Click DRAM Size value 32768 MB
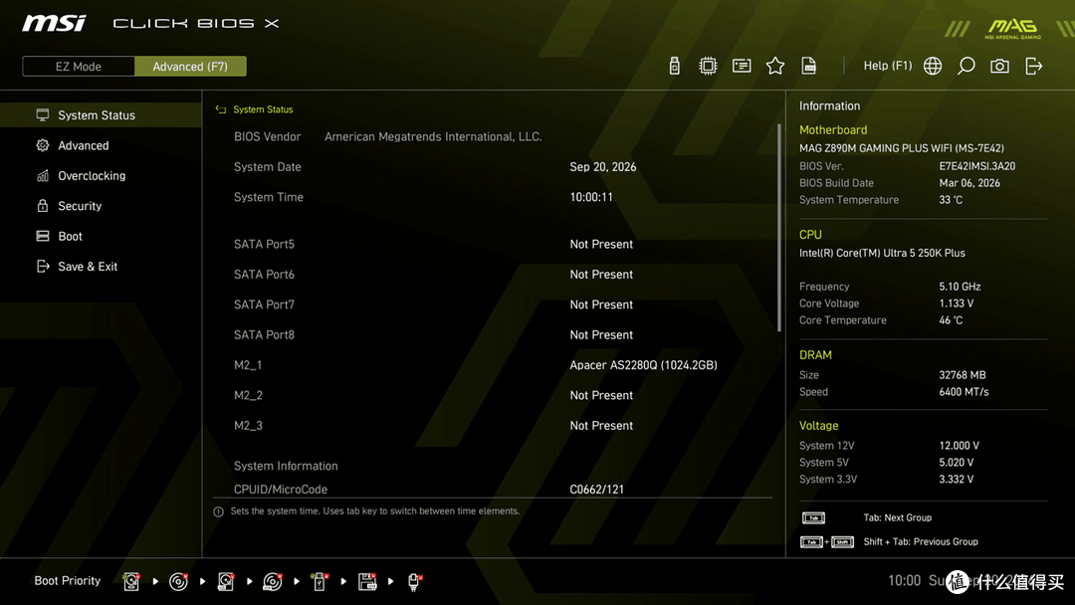Viewport: 1075px width, 605px height. coord(963,375)
